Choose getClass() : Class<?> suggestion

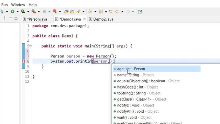pos(157,99)
